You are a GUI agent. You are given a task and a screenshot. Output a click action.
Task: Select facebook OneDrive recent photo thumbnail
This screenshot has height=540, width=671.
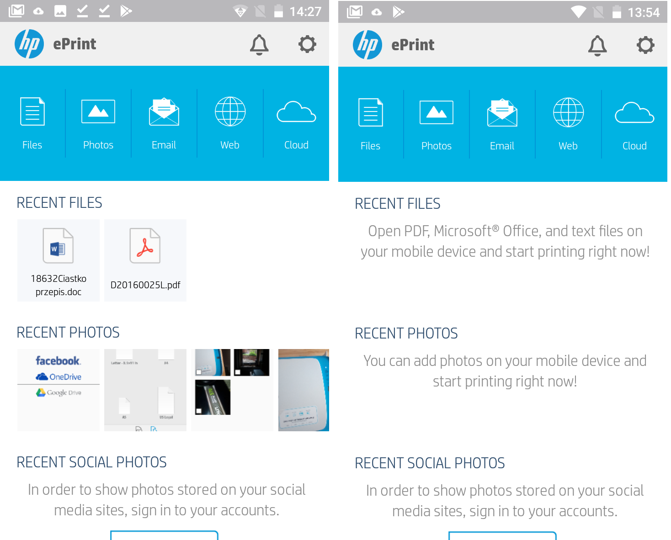59,390
